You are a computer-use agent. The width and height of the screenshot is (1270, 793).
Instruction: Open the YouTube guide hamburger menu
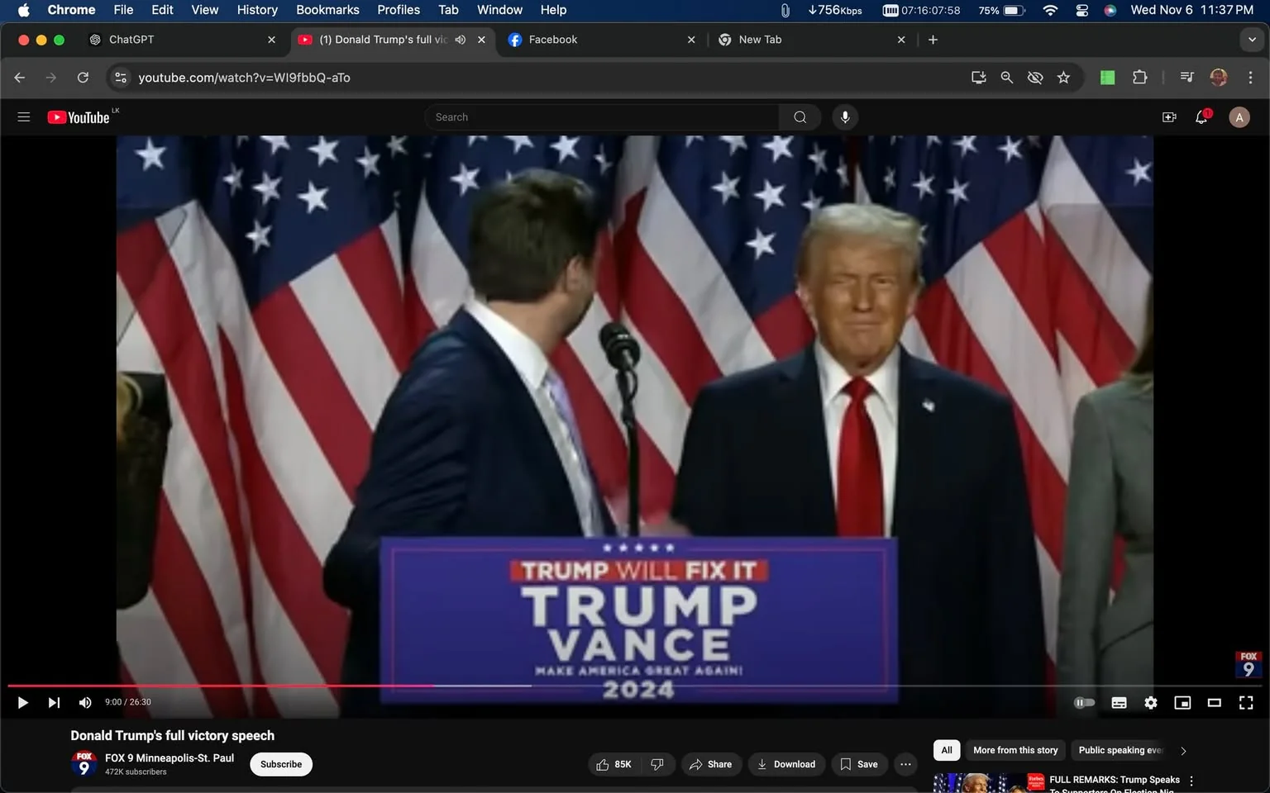tap(24, 117)
